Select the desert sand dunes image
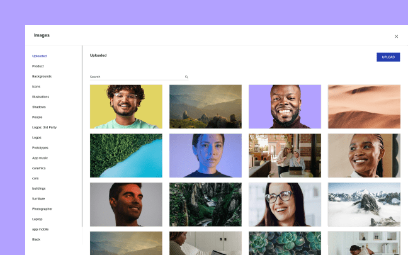This screenshot has width=408, height=255. [x=364, y=106]
